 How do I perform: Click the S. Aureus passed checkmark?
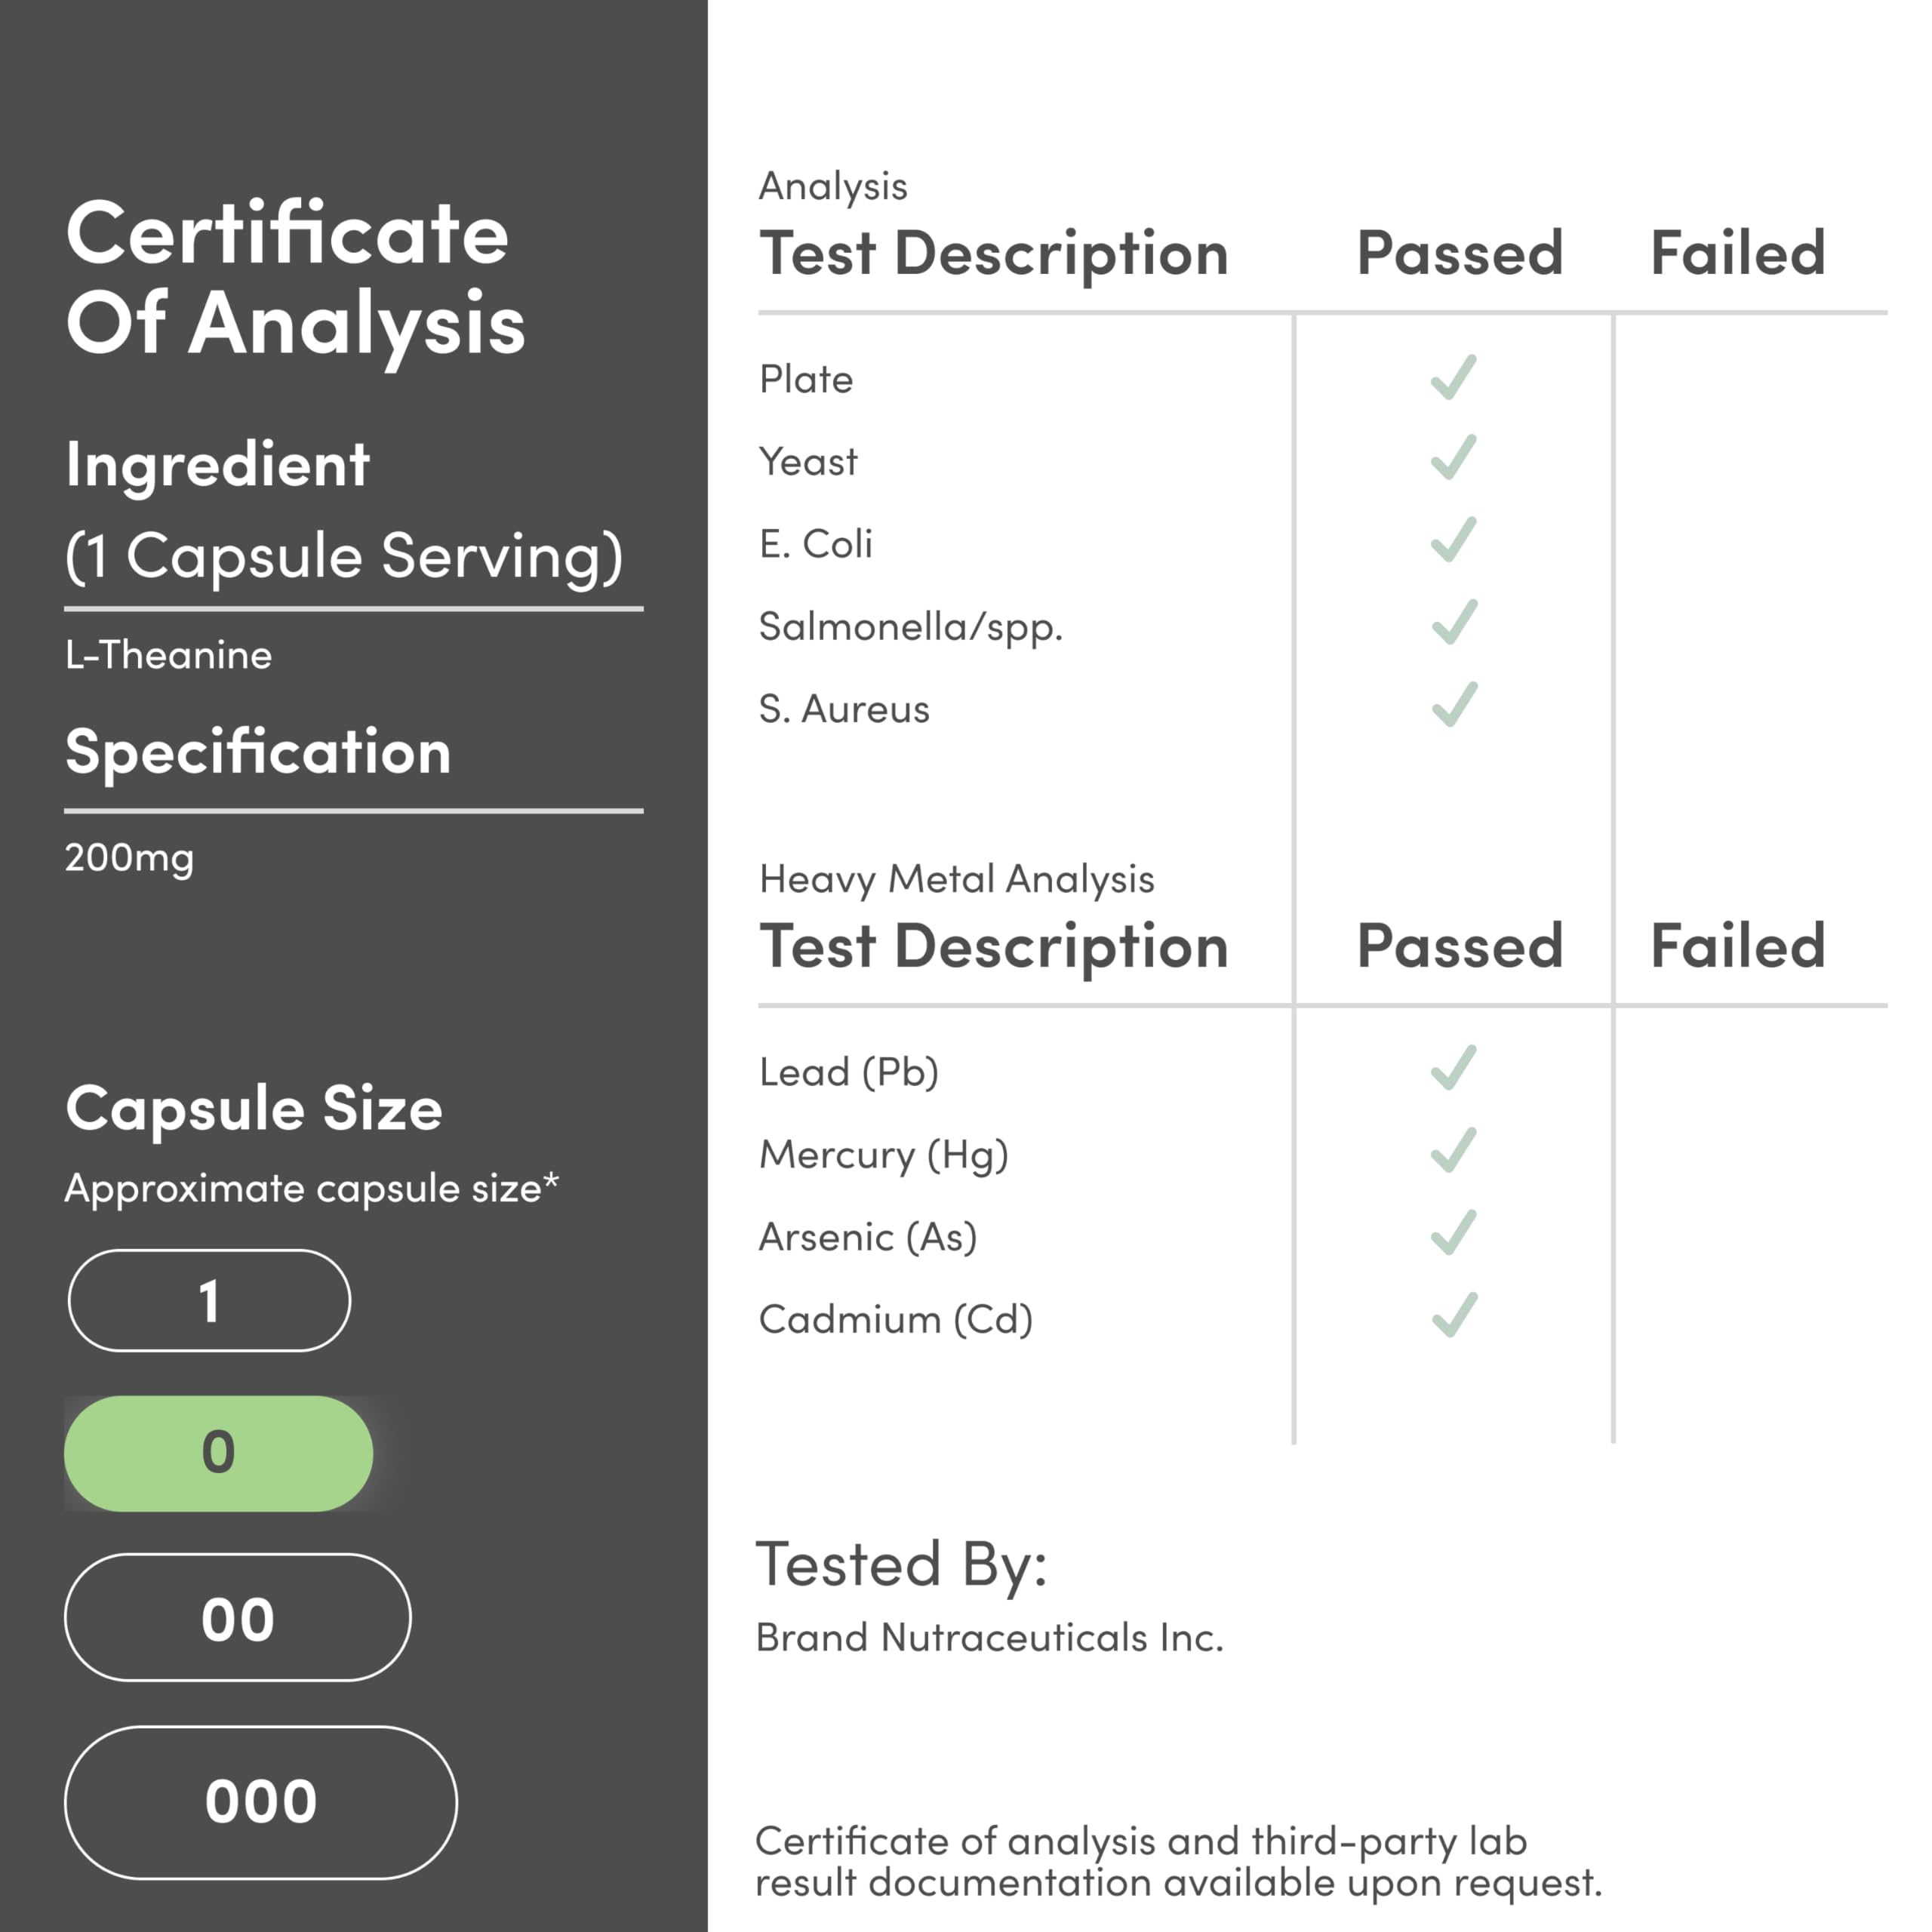pyautogui.click(x=1453, y=705)
